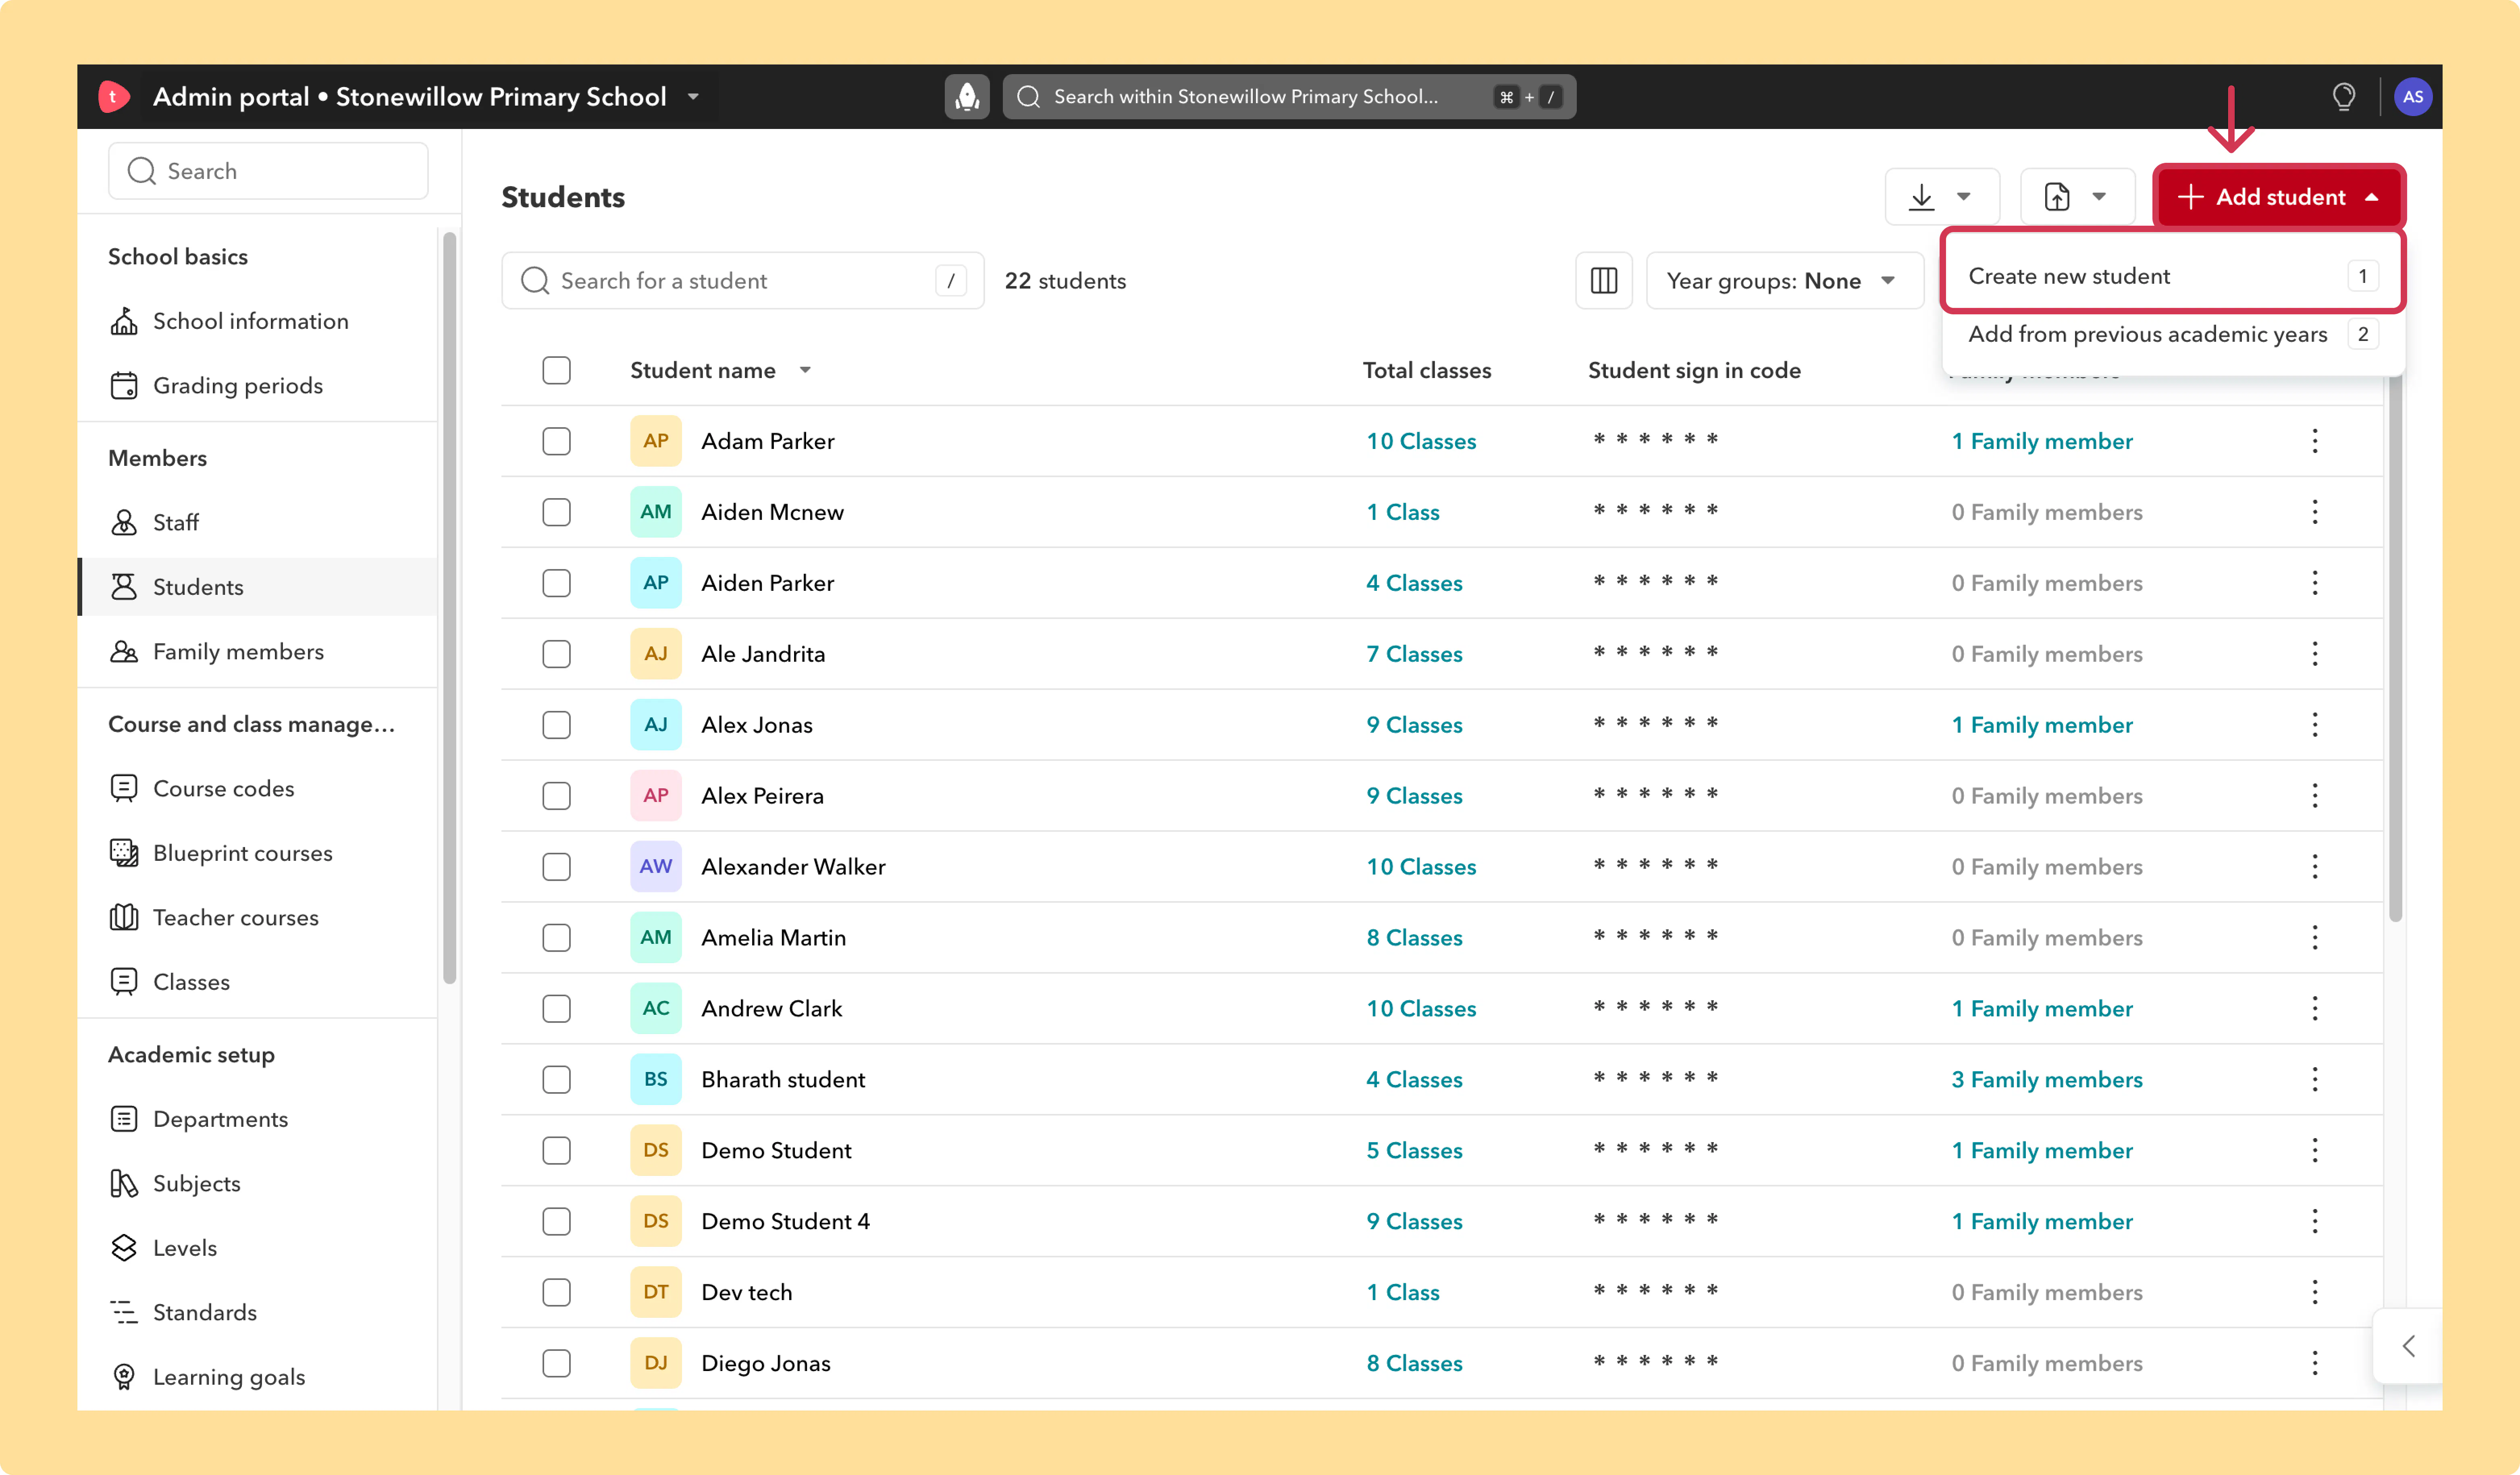Click the Student sign in code header
Viewport: 2520px width, 1475px height.
tap(1694, 371)
